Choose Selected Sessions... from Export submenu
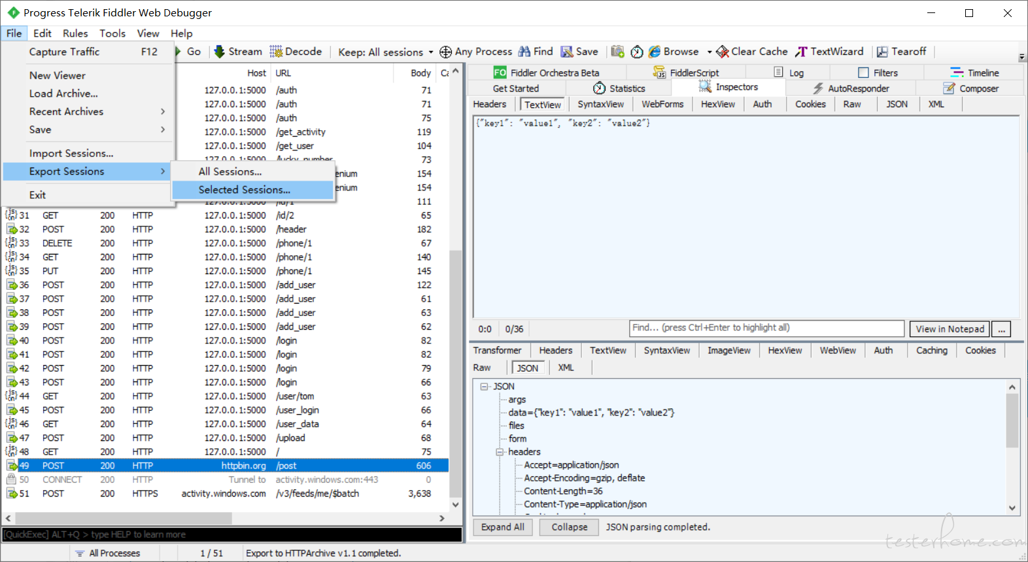 point(252,190)
